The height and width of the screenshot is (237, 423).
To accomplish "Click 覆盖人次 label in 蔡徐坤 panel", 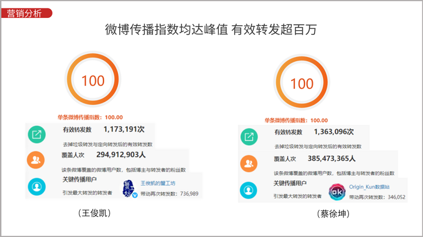I will tap(285, 159).
